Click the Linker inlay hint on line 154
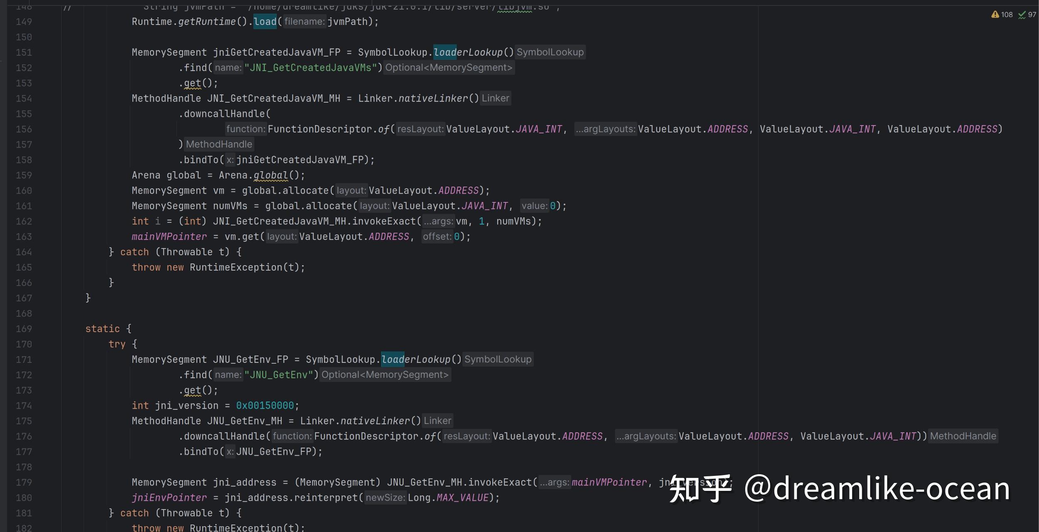The width and height of the screenshot is (1039, 532). coord(496,98)
